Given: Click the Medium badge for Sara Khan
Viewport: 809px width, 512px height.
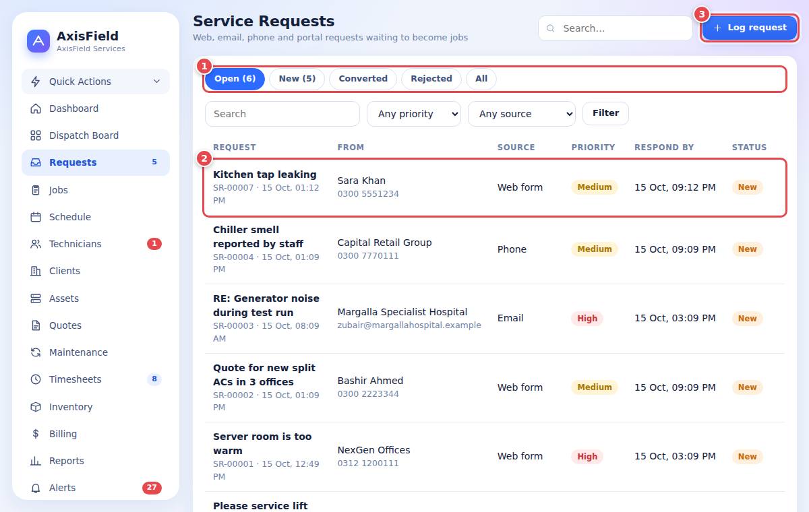Looking at the screenshot, I should click(595, 187).
